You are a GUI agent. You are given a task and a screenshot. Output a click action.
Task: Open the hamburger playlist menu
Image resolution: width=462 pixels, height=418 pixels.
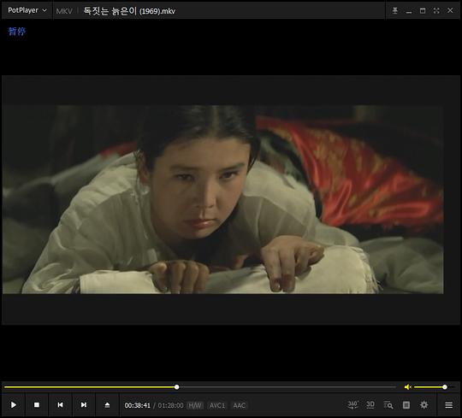(448, 405)
